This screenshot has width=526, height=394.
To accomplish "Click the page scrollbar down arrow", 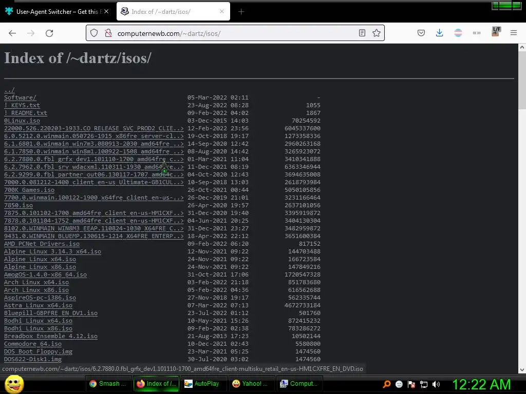I will tap(522, 369).
